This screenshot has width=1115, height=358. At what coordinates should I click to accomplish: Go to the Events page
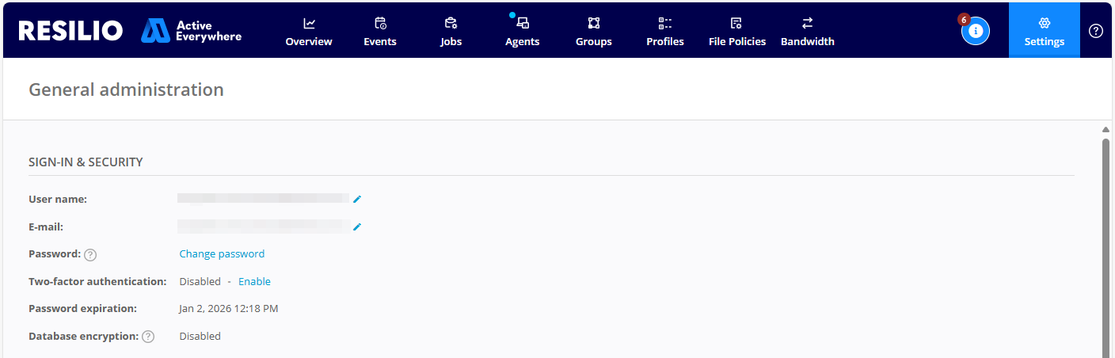pyautogui.click(x=380, y=32)
